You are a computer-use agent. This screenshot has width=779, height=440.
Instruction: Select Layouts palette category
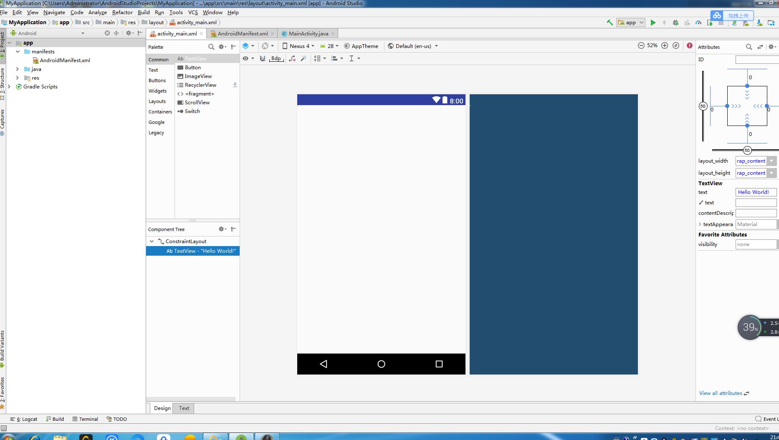point(157,101)
